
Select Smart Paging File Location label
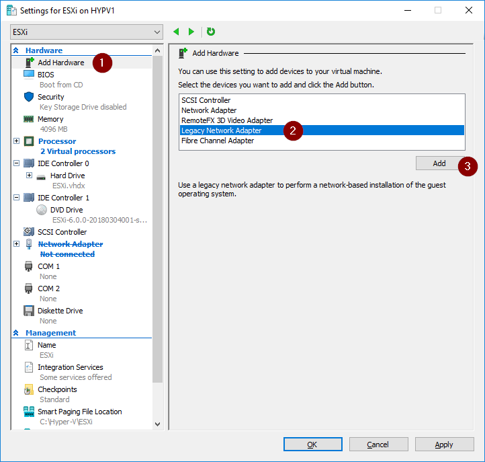point(80,412)
